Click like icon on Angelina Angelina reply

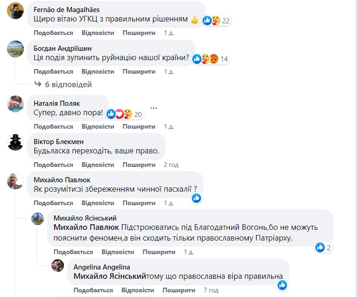281,284
